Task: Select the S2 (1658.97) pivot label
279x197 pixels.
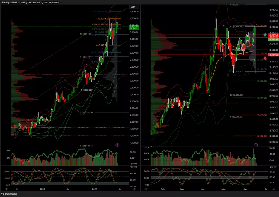Action: [86, 146]
